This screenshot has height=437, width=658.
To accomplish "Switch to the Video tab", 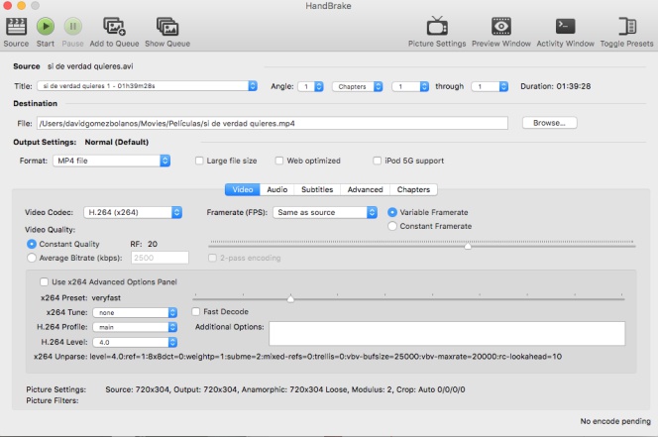I will tap(243, 189).
